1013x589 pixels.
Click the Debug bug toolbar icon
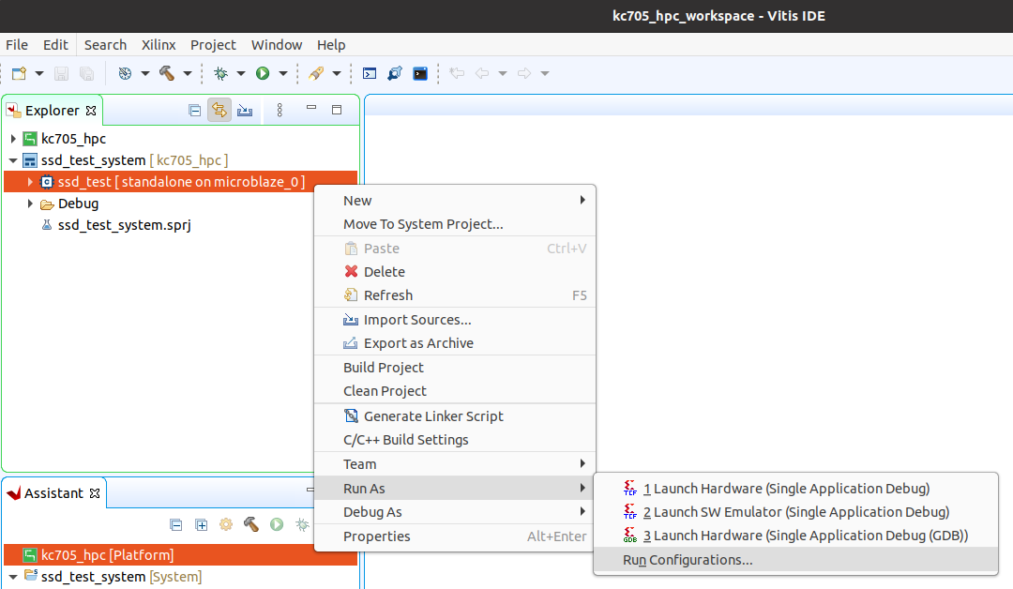(221, 73)
